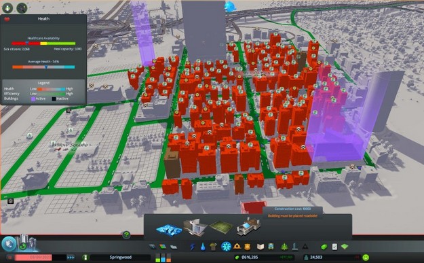Expand the city happiness smiley indicator

click(366, 258)
